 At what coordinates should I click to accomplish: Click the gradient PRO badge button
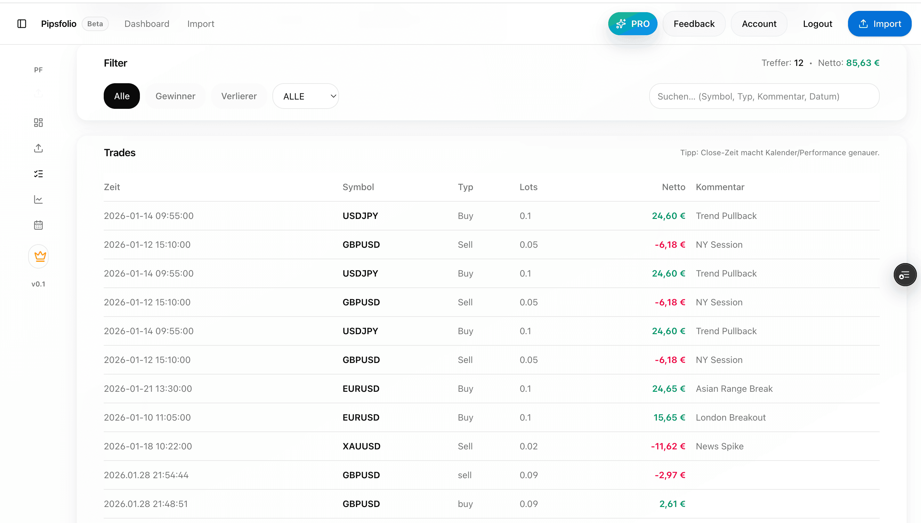633,23
